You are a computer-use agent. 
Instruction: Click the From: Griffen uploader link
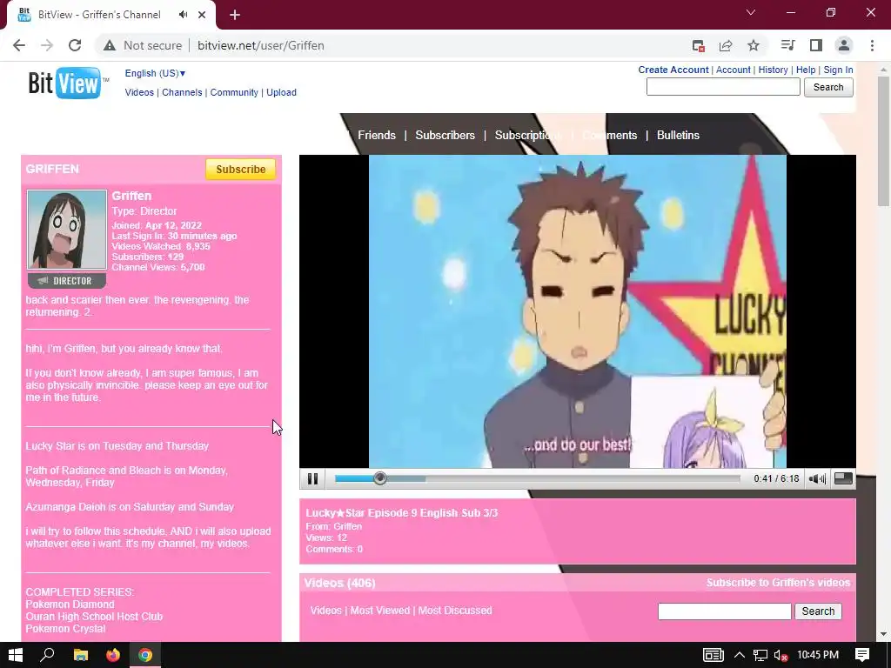(x=347, y=526)
